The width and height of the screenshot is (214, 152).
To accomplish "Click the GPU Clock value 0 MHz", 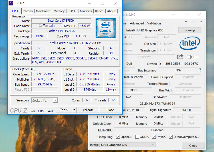I will (124, 117).
